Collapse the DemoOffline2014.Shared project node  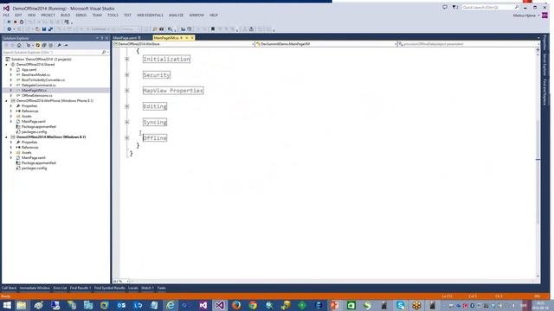coord(6,65)
